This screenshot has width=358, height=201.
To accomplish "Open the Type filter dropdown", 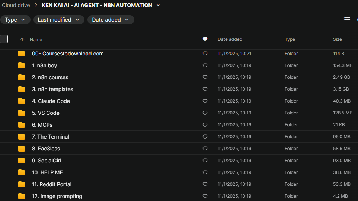I will coord(15,20).
